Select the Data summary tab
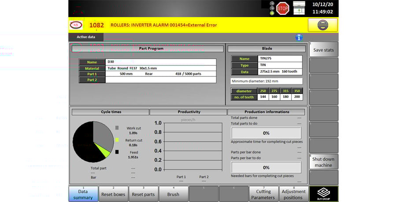Screen dimensions: 407x202 click(83, 194)
